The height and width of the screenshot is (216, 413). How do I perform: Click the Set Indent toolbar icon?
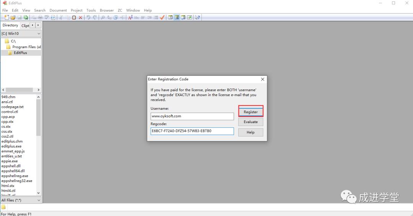150,17
